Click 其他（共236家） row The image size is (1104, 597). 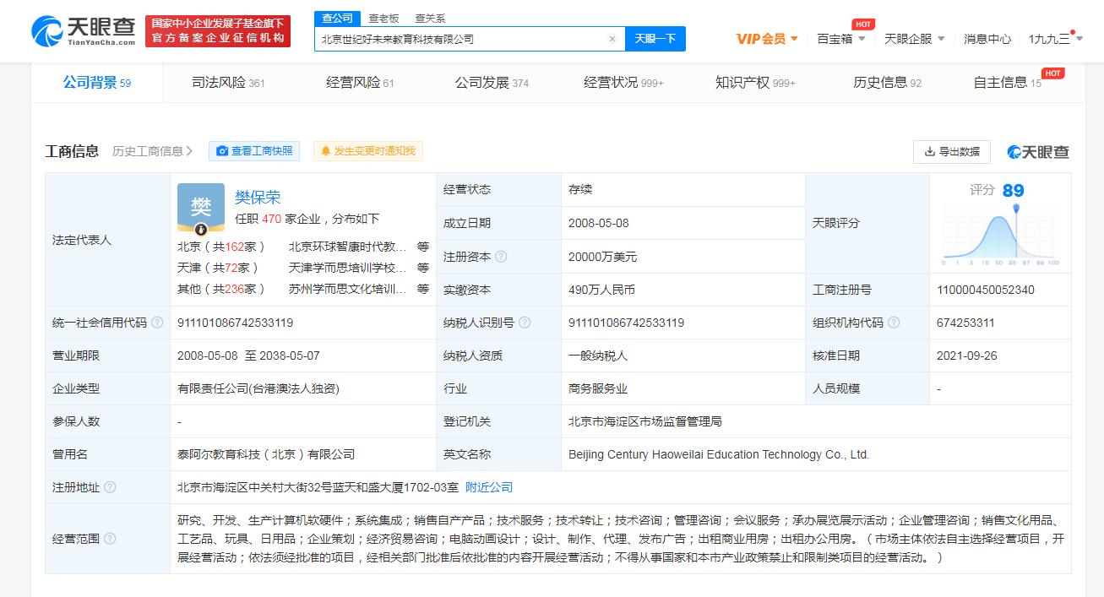tap(221, 289)
